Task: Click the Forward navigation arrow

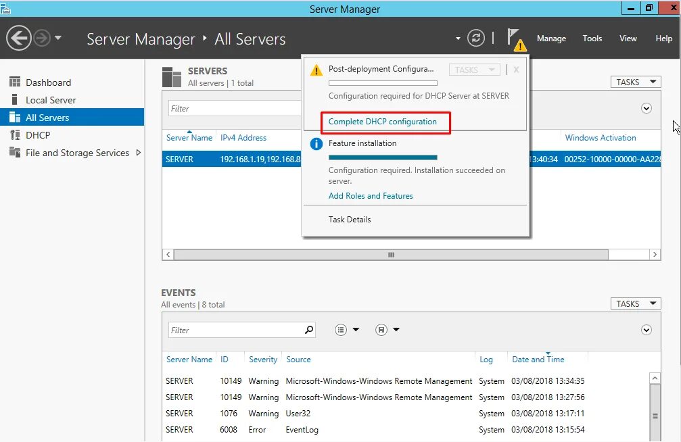Action: (42, 39)
